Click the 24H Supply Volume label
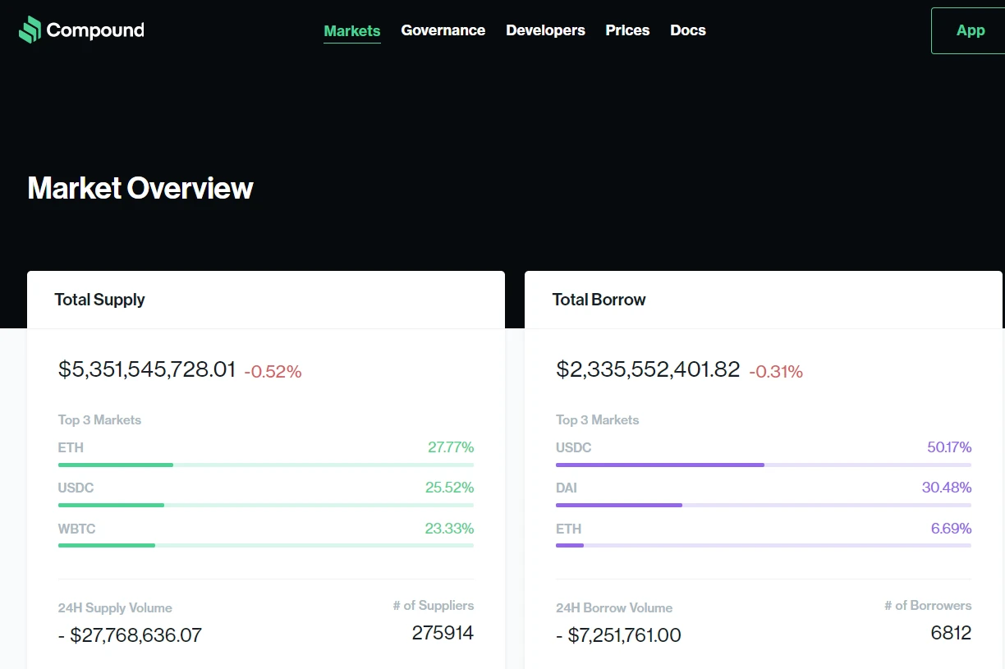 [115, 608]
